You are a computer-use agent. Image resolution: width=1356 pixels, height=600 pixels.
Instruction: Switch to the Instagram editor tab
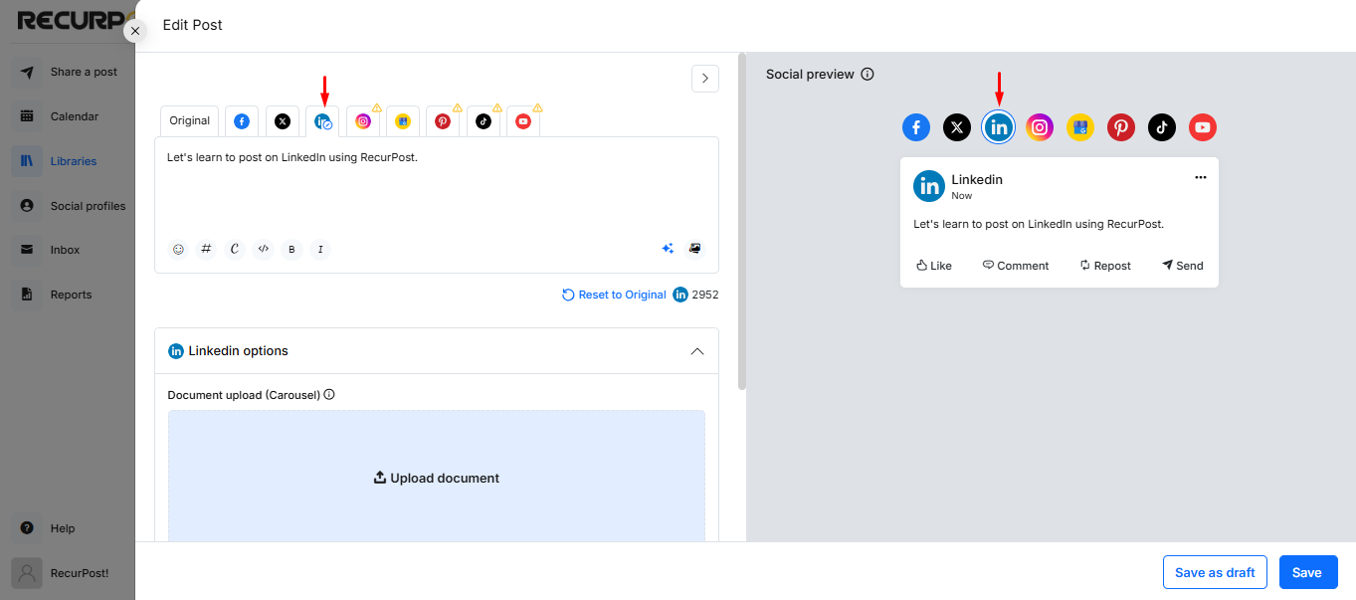[363, 121]
